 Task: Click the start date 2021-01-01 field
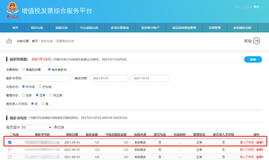point(109,78)
